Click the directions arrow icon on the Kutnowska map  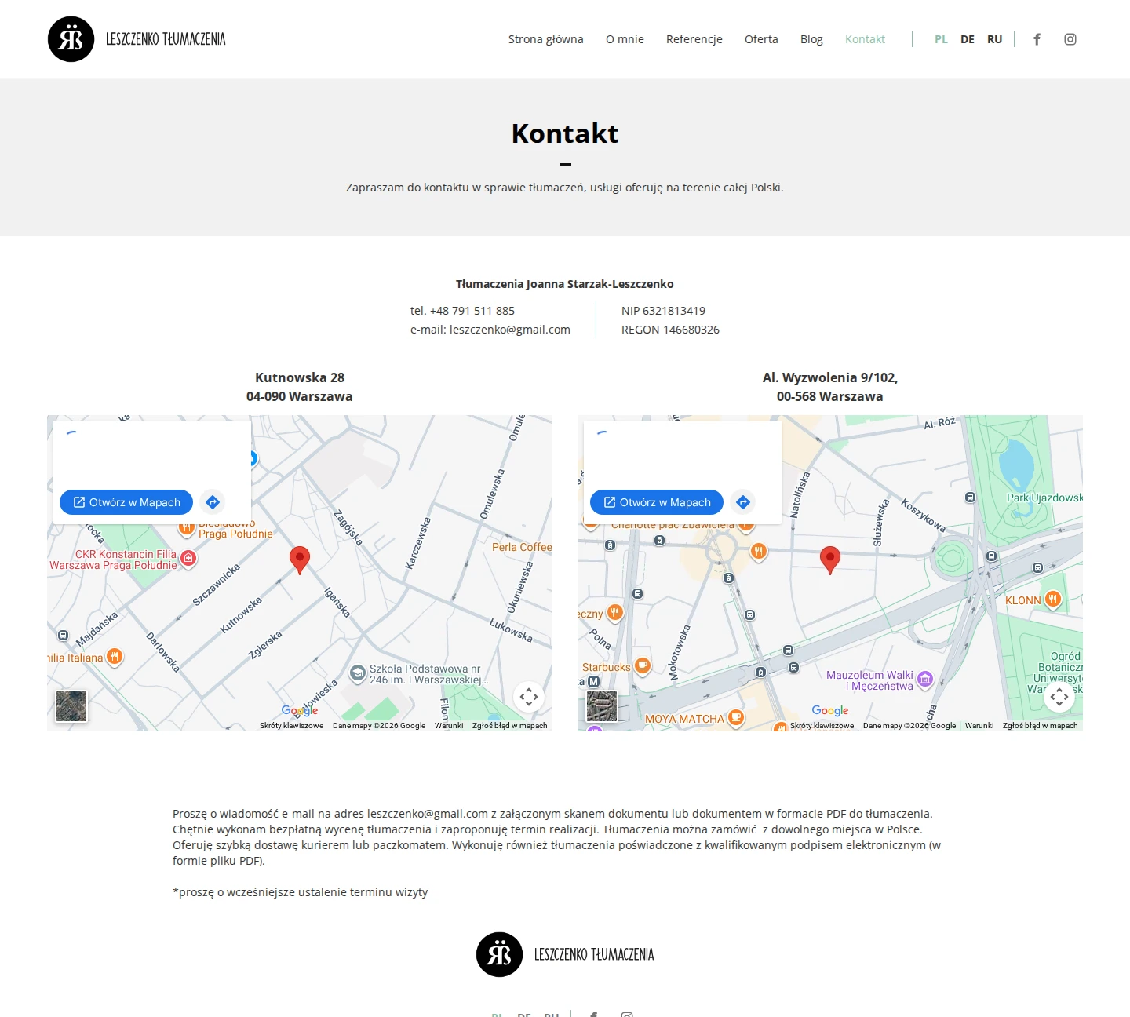click(213, 502)
